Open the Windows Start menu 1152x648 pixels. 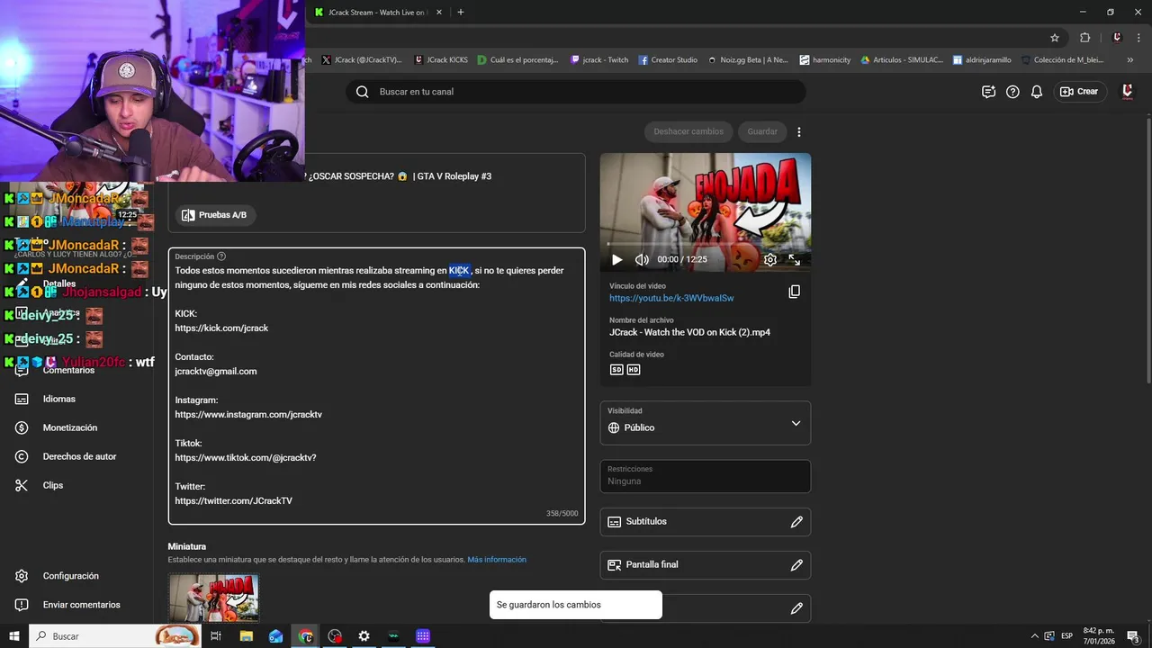[x=13, y=636]
